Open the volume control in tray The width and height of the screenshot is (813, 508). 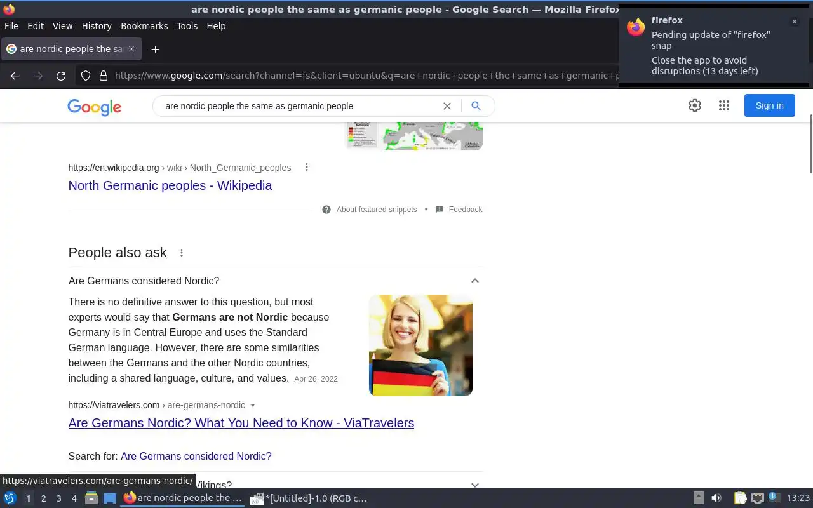coord(716,498)
